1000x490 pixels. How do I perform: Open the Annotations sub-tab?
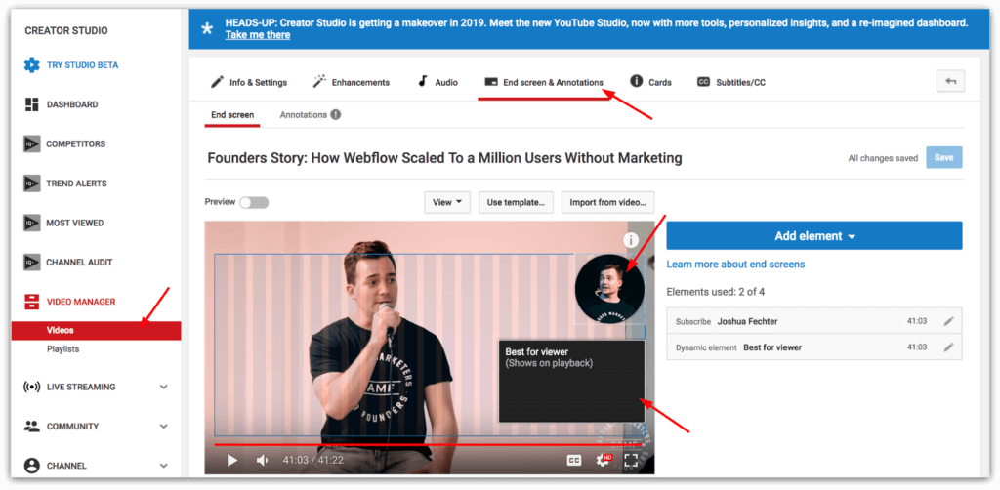tap(304, 115)
